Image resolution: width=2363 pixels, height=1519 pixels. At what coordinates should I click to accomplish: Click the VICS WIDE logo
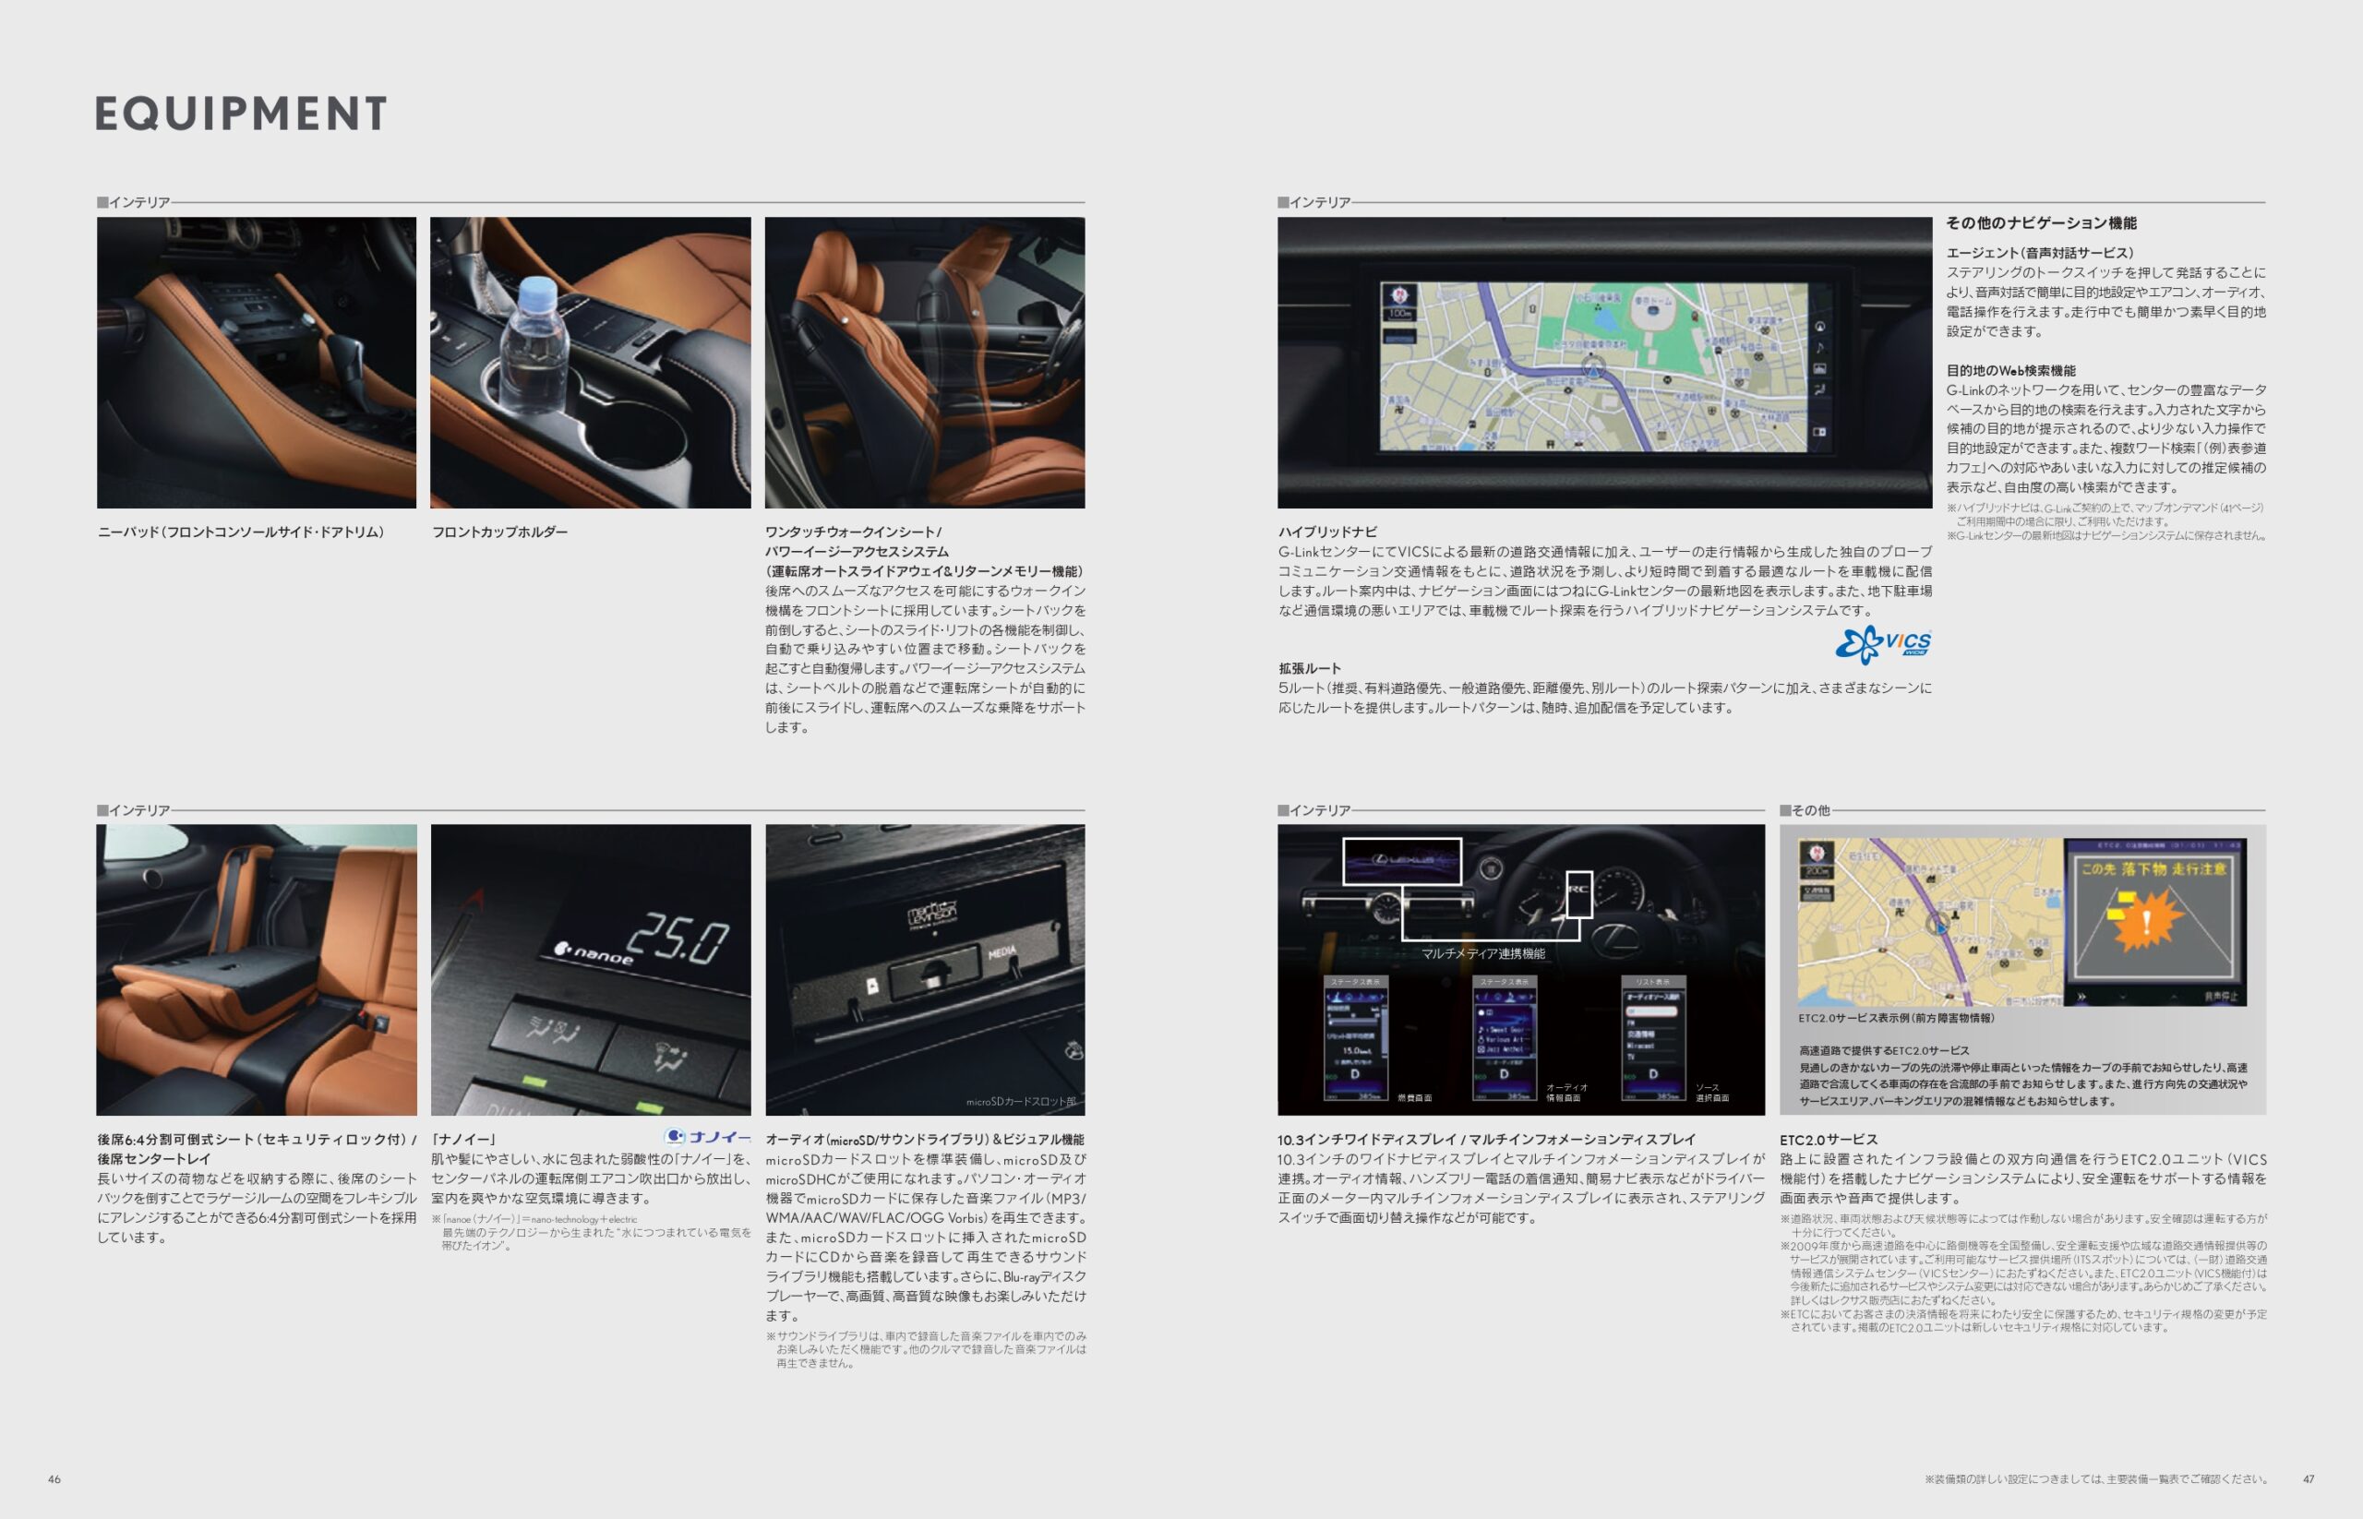[x=1884, y=644]
